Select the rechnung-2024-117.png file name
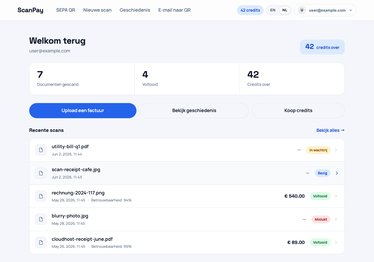The height and width of the screenshot is (262, 374). click(78, 193)
